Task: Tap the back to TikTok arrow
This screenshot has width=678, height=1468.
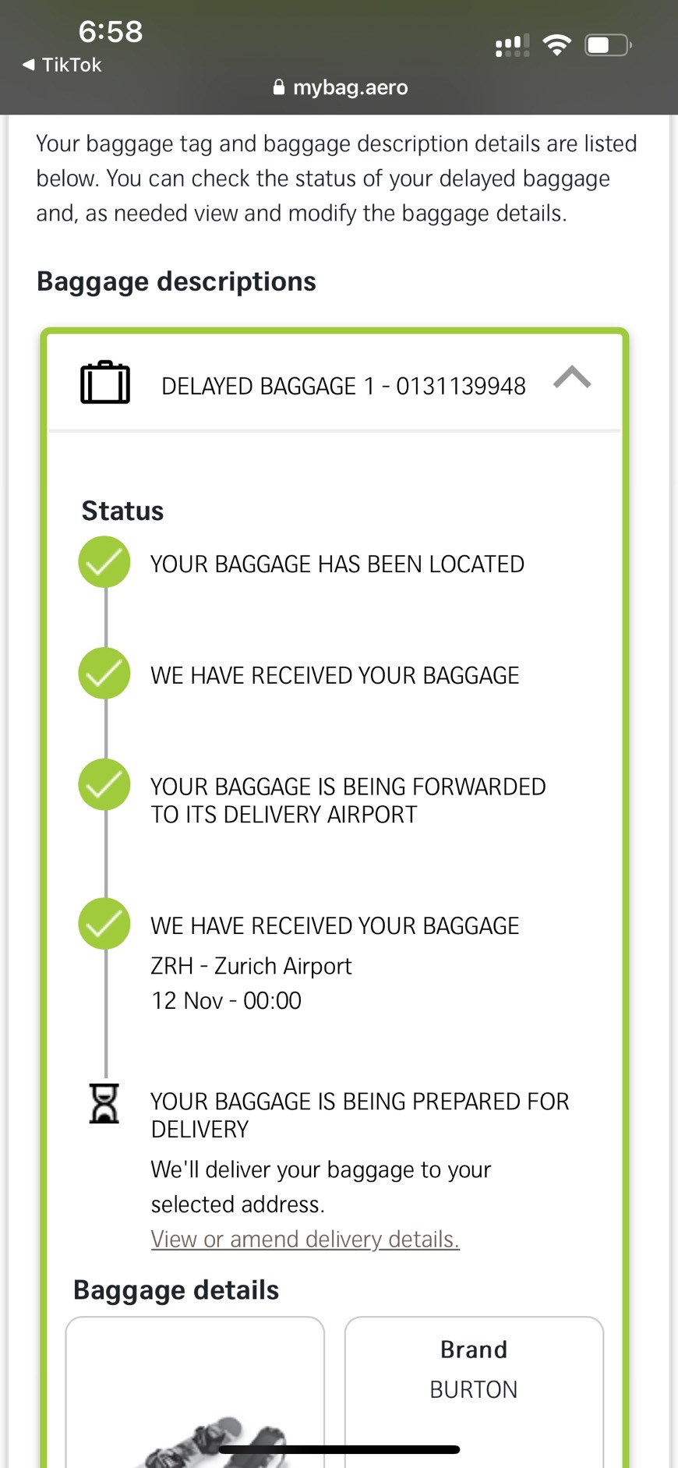Action: pyautogui.click(x=30, y=65)
